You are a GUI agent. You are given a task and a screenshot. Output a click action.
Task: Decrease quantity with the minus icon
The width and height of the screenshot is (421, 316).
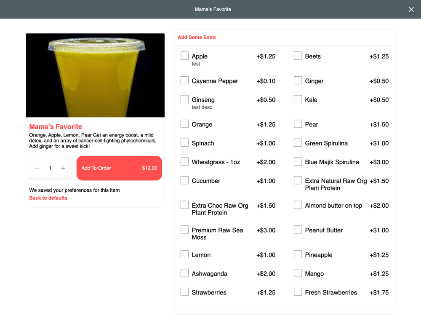tap(37, 168)
